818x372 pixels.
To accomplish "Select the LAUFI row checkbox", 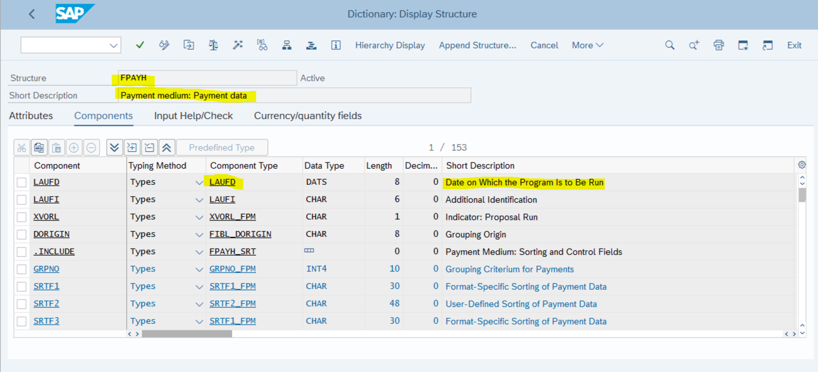I will [21, 200].
